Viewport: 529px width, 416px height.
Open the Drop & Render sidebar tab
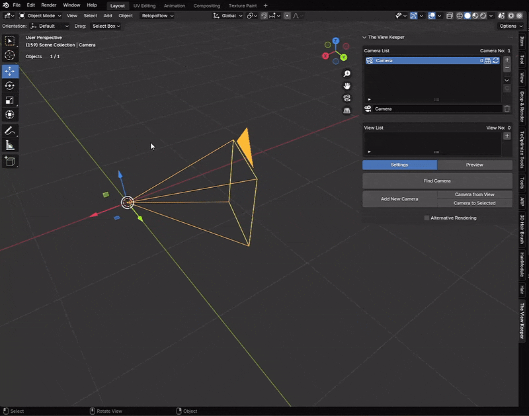(522, 106)
